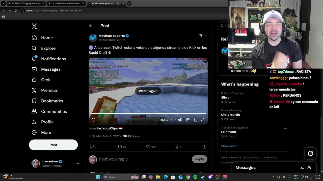The width and height of the screenshot is (323, 181).
Task: Open options for the Feinmann trend
Action: point(285,128)
